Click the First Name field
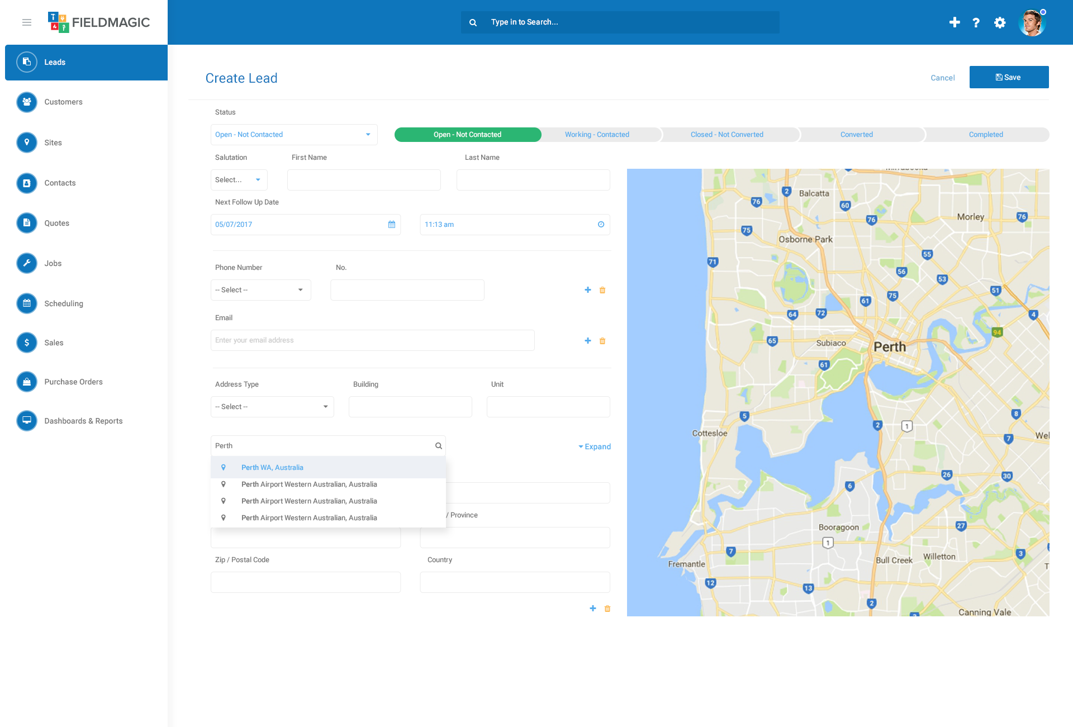 coord(364,180)
